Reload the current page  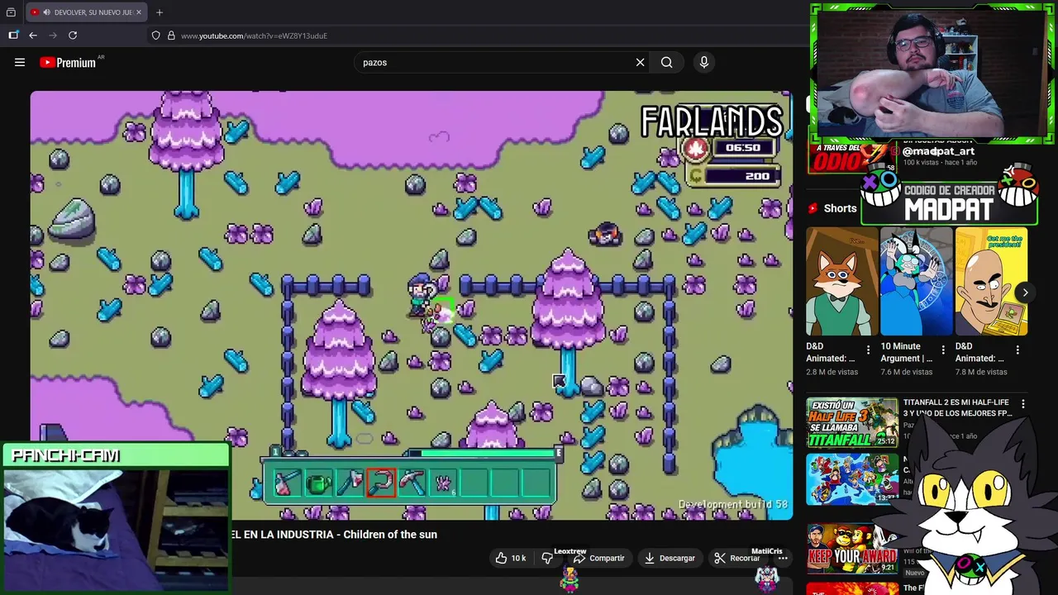pos(73,36)
